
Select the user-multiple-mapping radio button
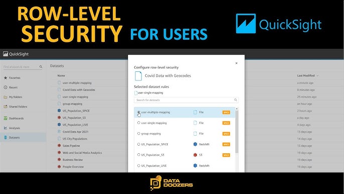coord(138,112)
